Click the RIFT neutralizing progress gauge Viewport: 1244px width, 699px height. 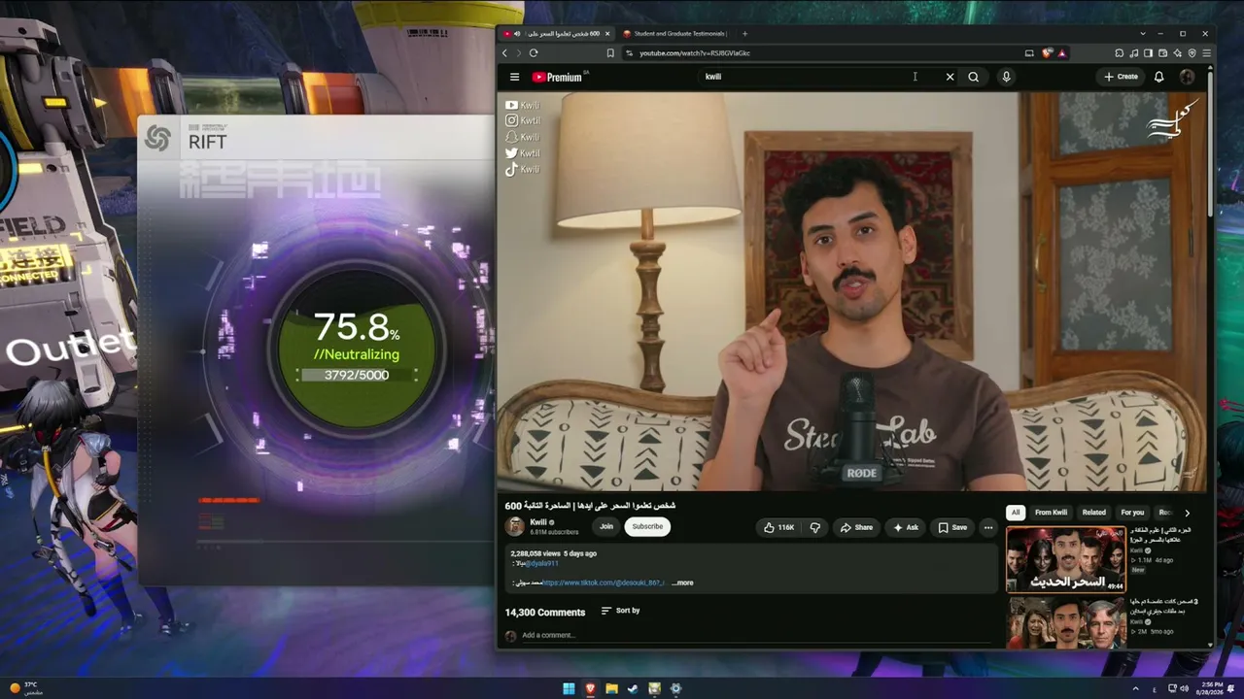(x=357, y=351)
